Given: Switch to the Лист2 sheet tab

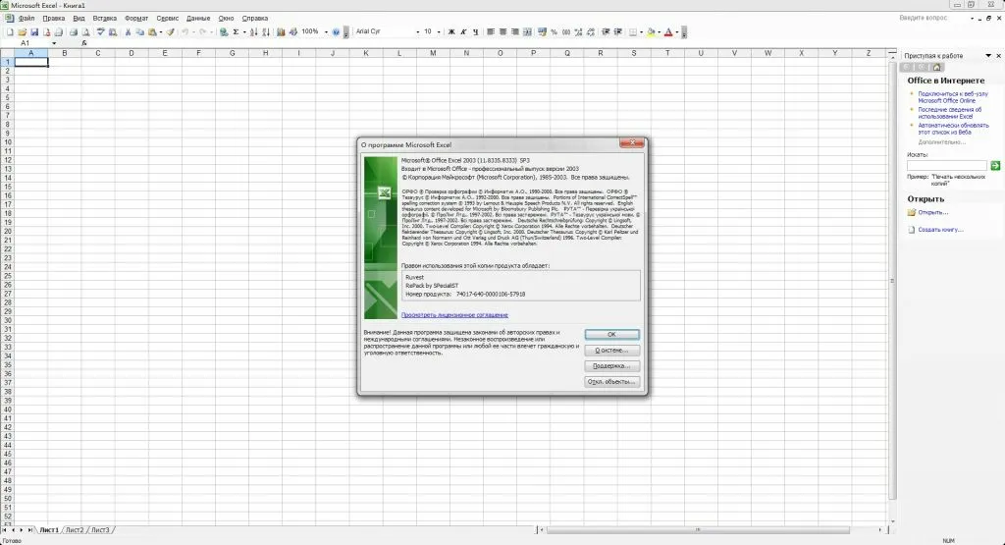Looking at the screenshot, I should point(75,530).
